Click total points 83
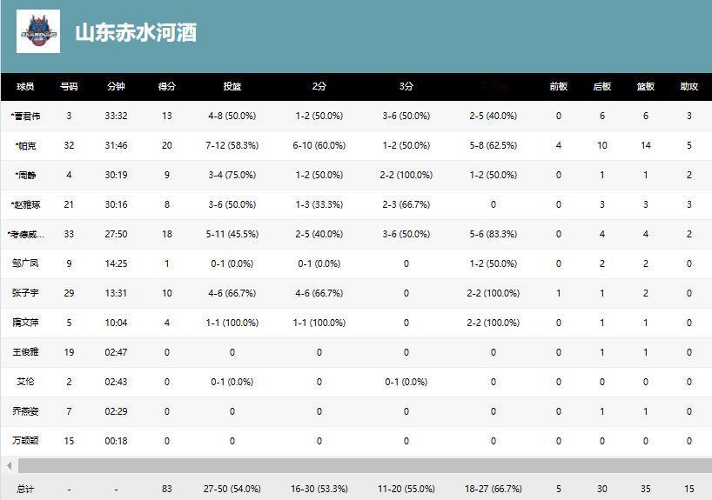The image size is (712, 500). pos(167,489)
